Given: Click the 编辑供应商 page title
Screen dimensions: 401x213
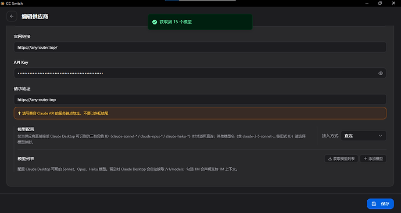Looking at the screenshot, I should [x=35, y=17].
